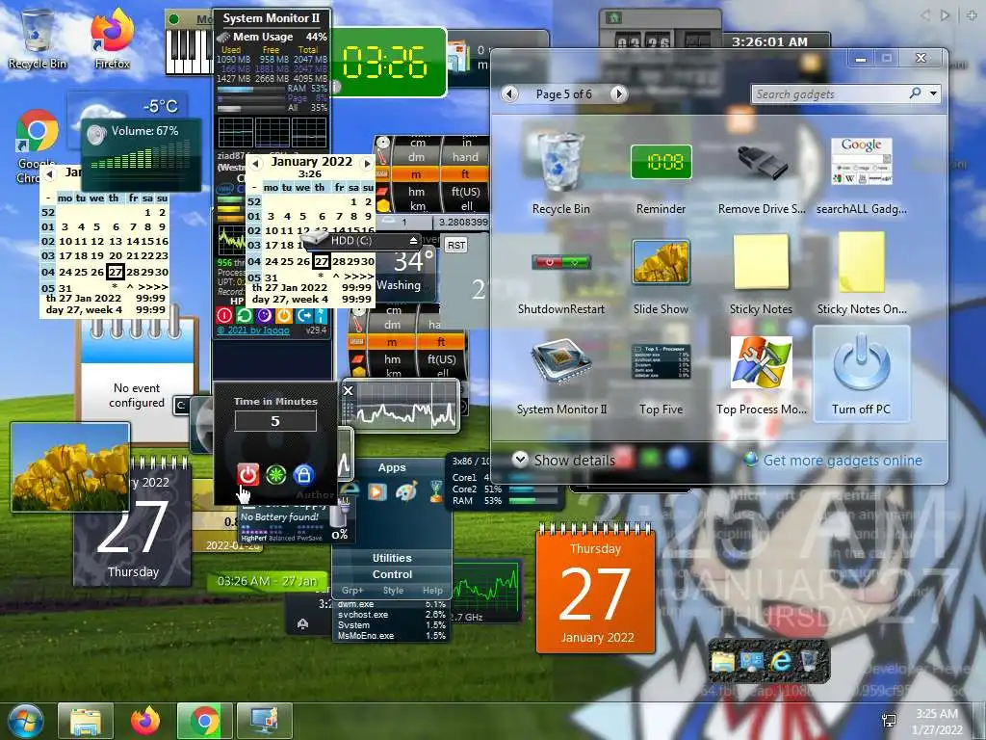Image resolution: width=986 pixels, height=740 pixels.
Task: Click Time in Minutes field showing 5
Action: pyautogui.click(x=275, y=421)
